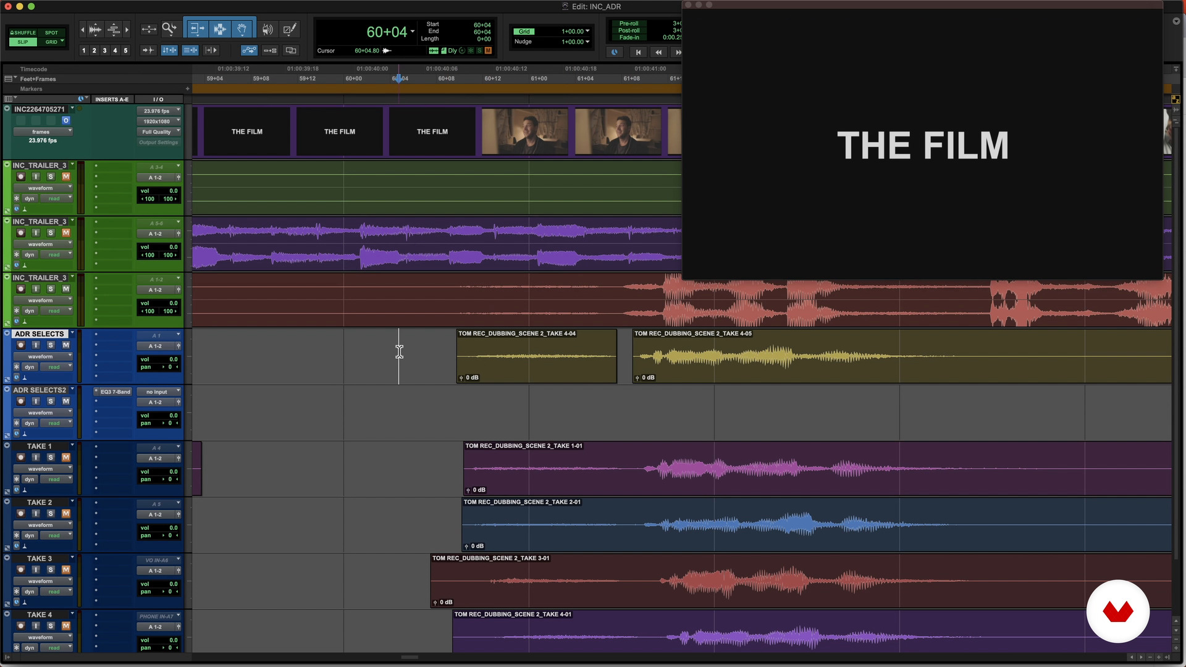The image size is (1186, 667).
Task: Select the Selector tool
Action: (219, 29)
